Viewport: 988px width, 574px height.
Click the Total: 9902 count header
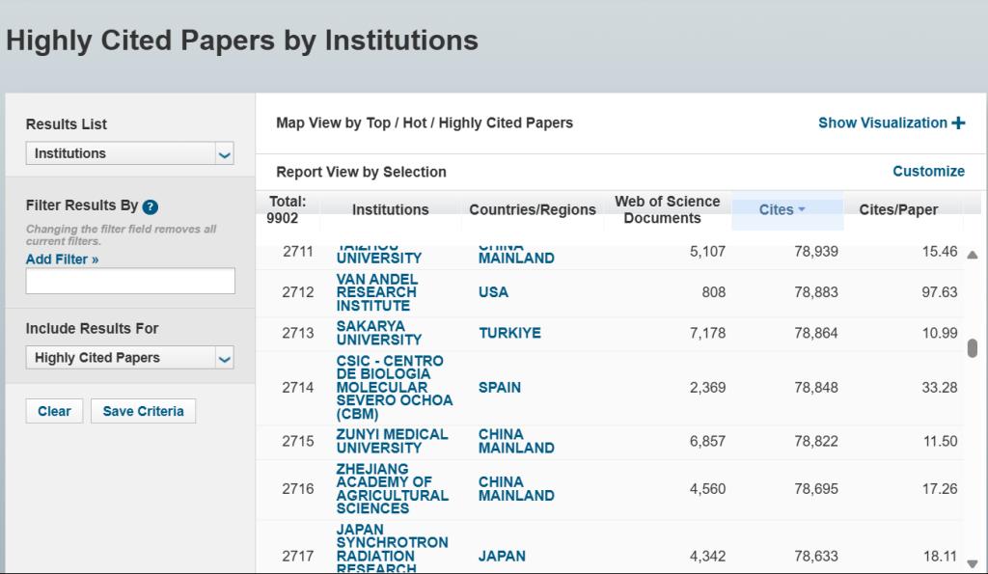click(x=287, y=209)
